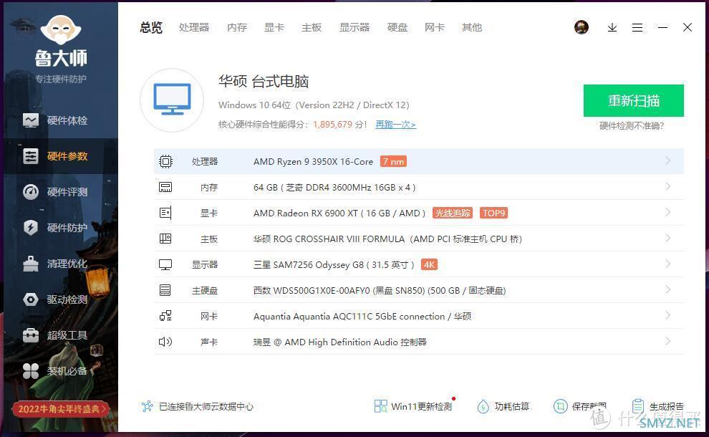Click the score 1,895,679 text
Viewport: 709px width, 437px height.
point(332,125)
